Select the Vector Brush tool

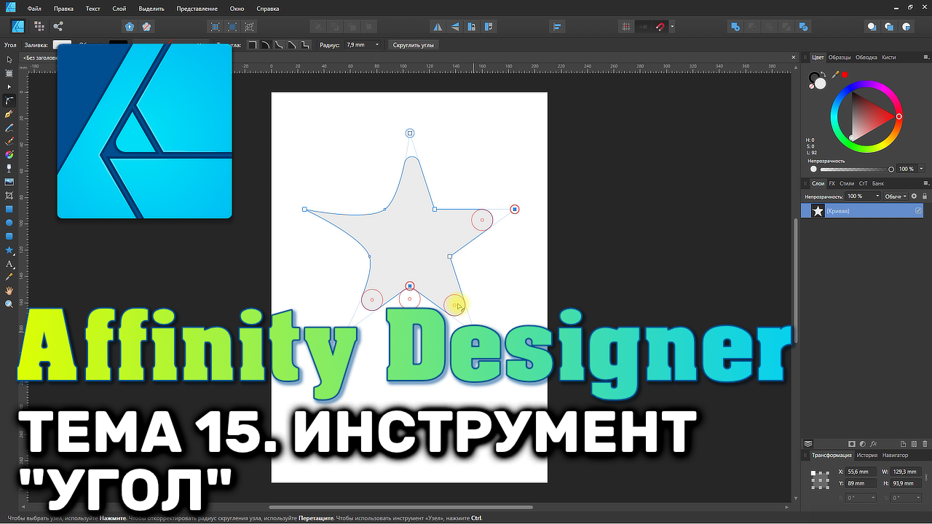click(x=9, y=141)
